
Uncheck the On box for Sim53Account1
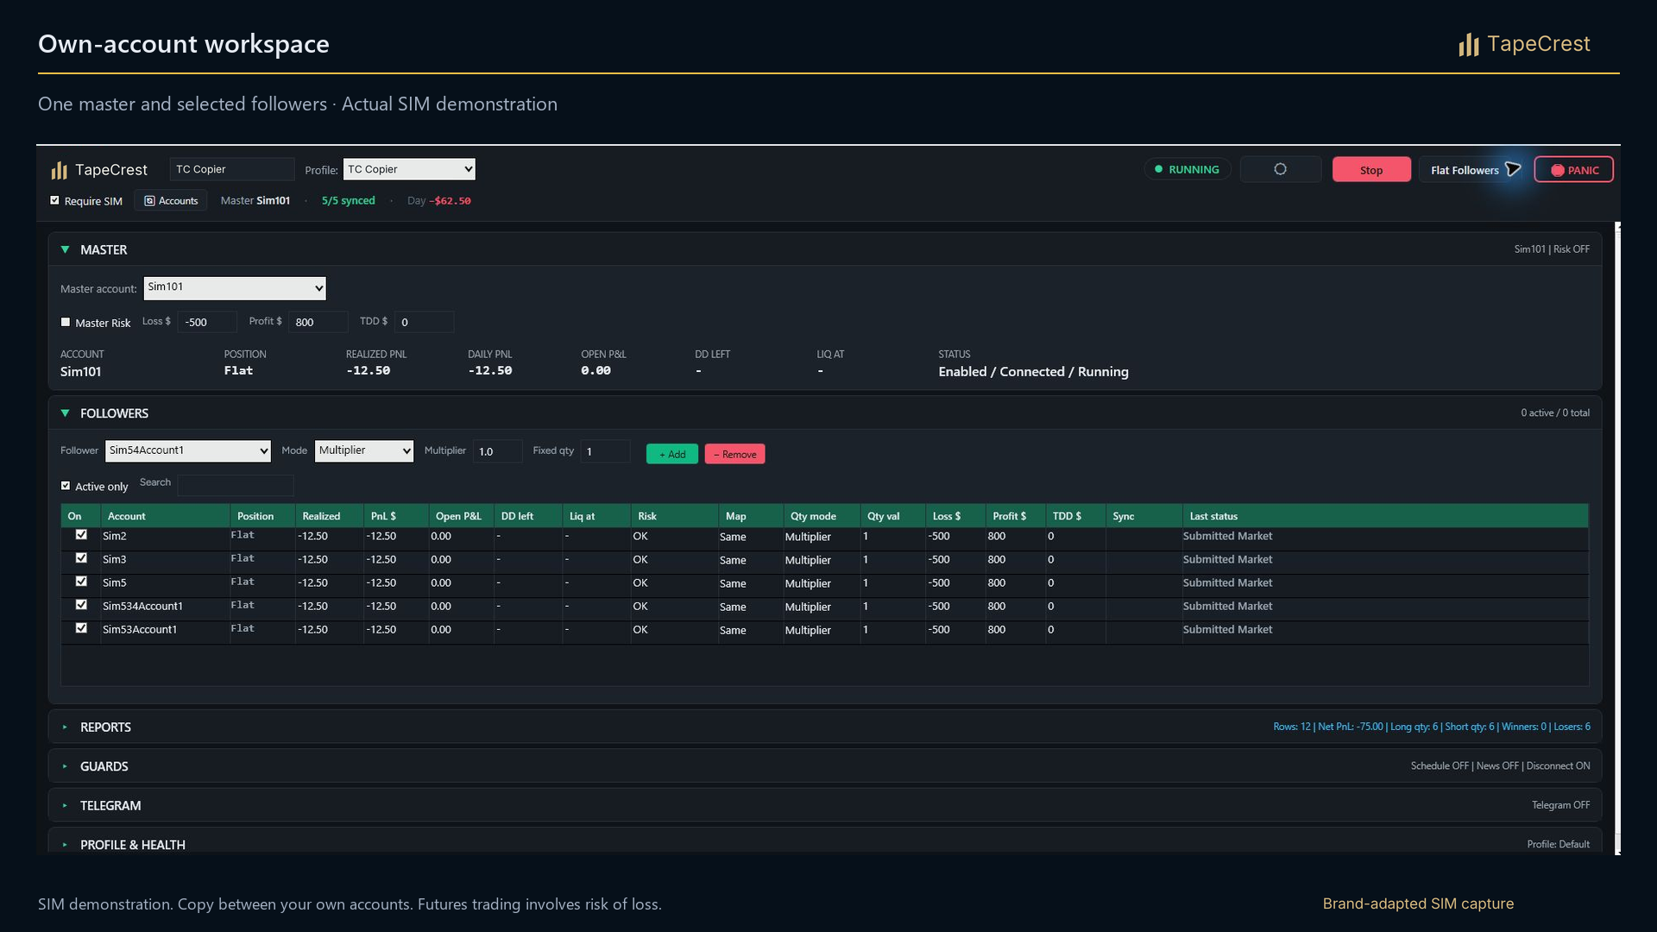(81, 628)
